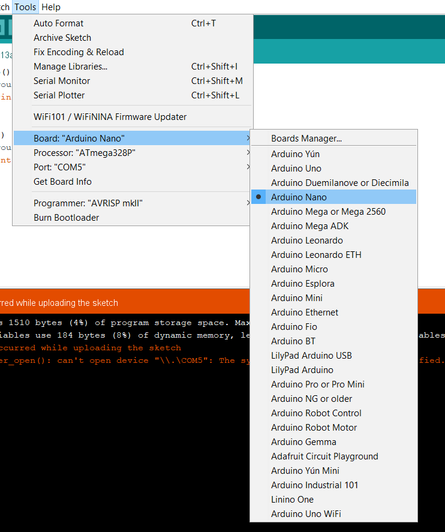Choose Arduino Fio board

(x=333, y=327)
